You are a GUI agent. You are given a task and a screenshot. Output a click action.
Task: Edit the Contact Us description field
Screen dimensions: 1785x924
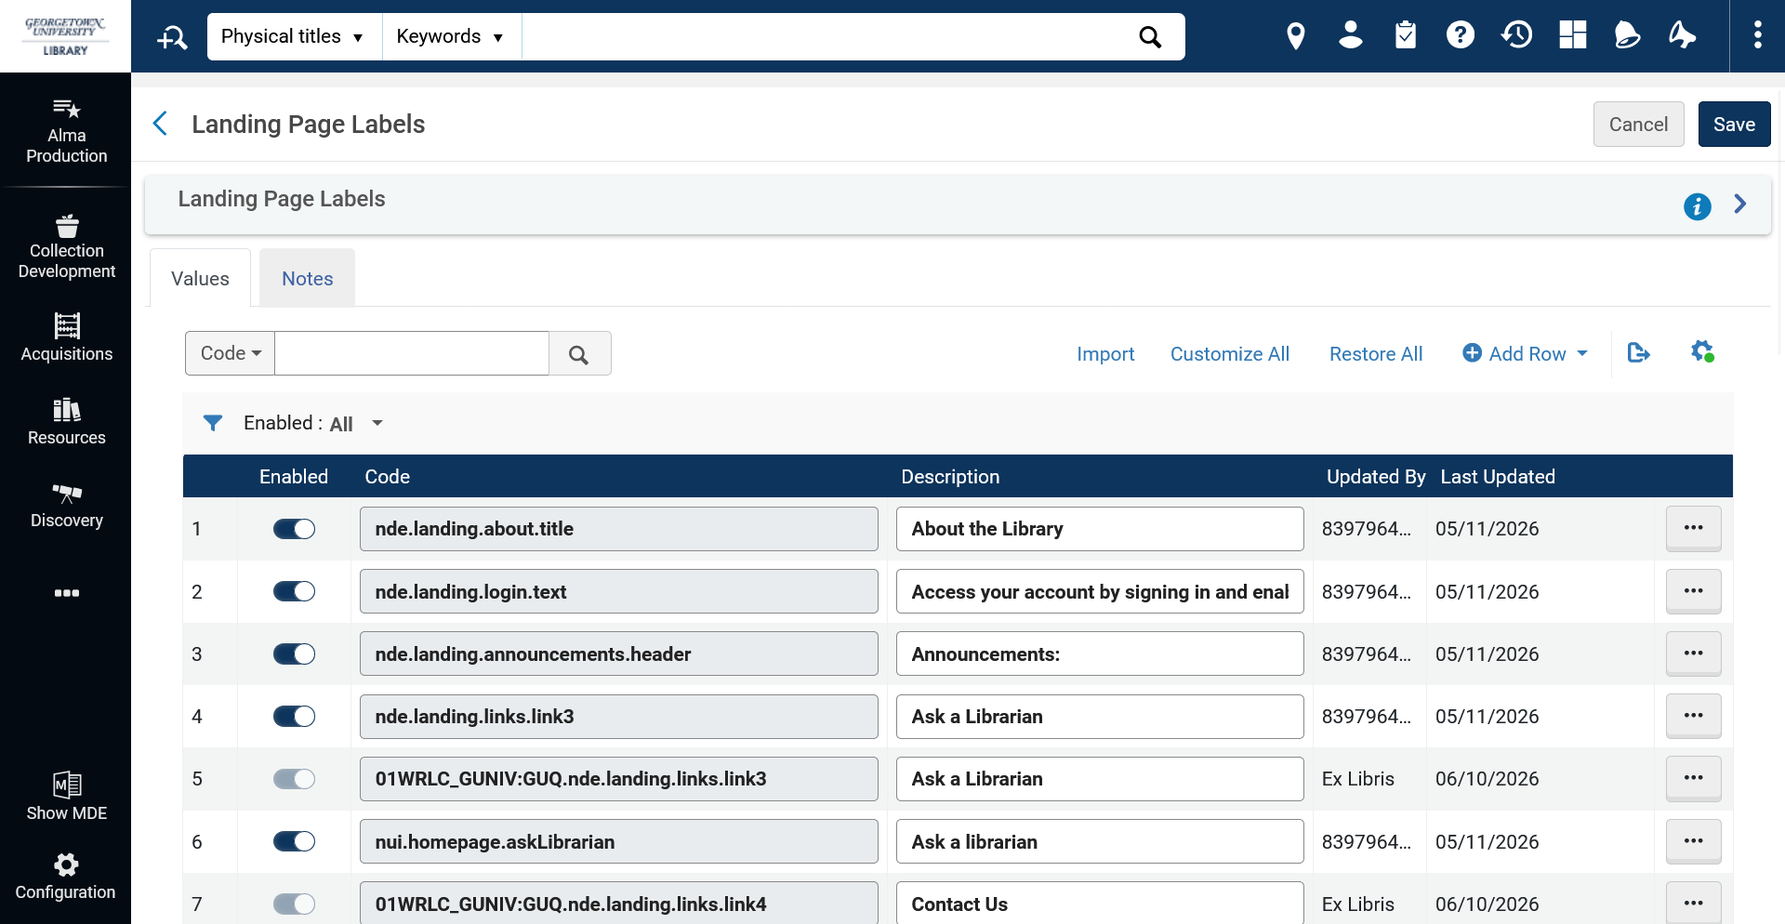click(x=1100, y=904)
